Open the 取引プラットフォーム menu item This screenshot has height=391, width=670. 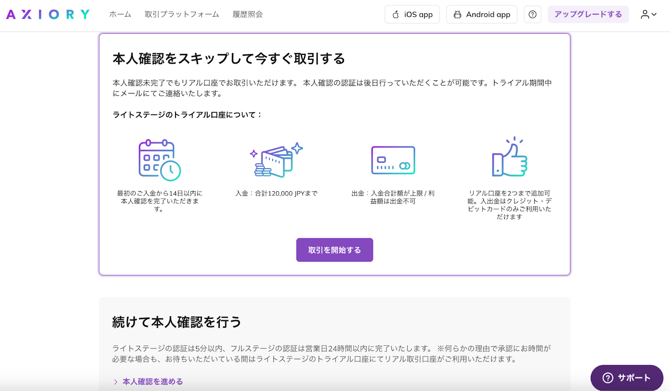coord(182,14)
